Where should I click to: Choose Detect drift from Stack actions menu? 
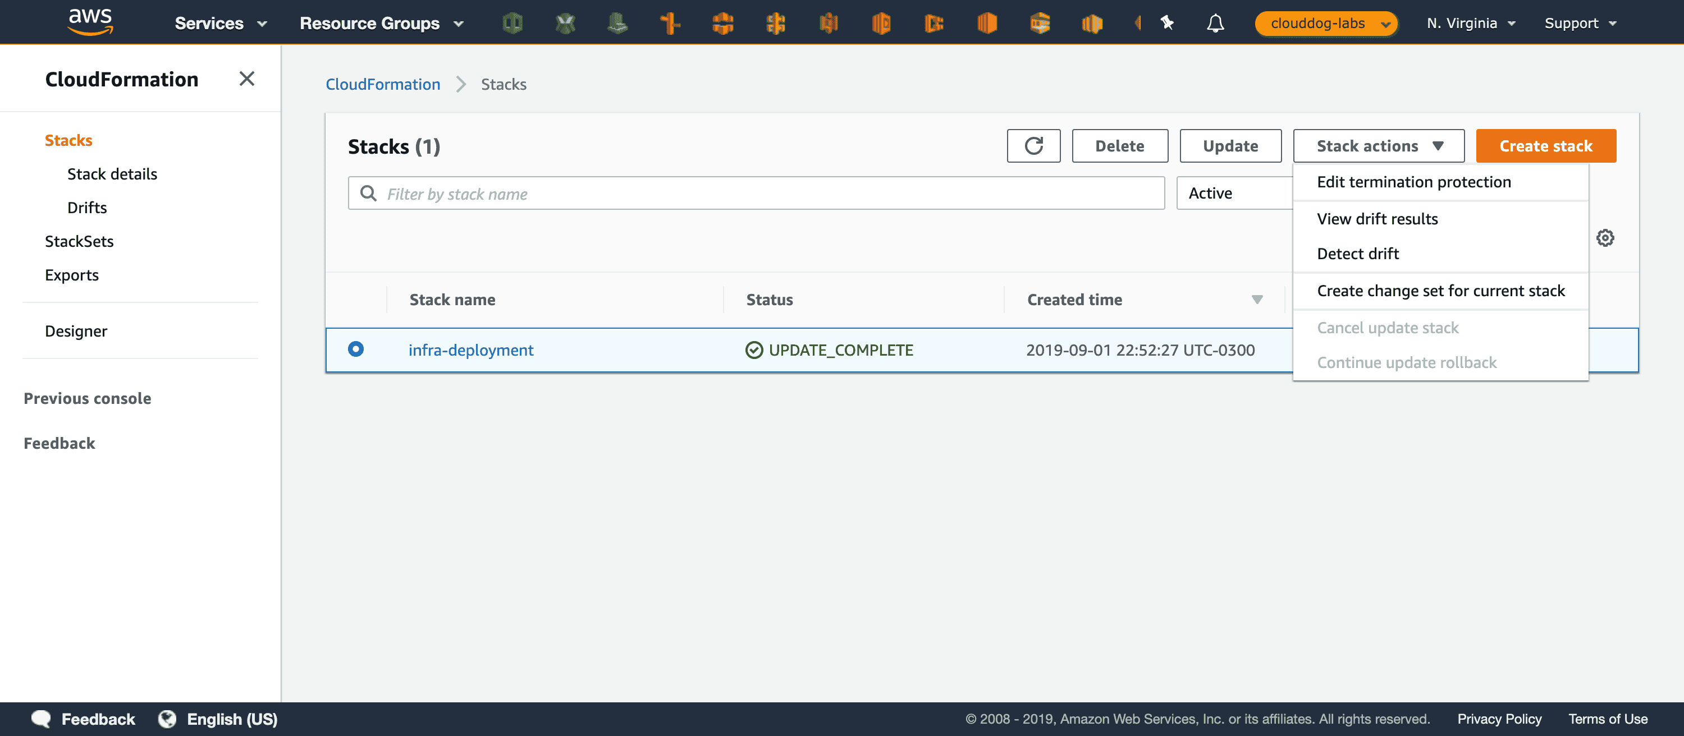tap(1357, 254)
